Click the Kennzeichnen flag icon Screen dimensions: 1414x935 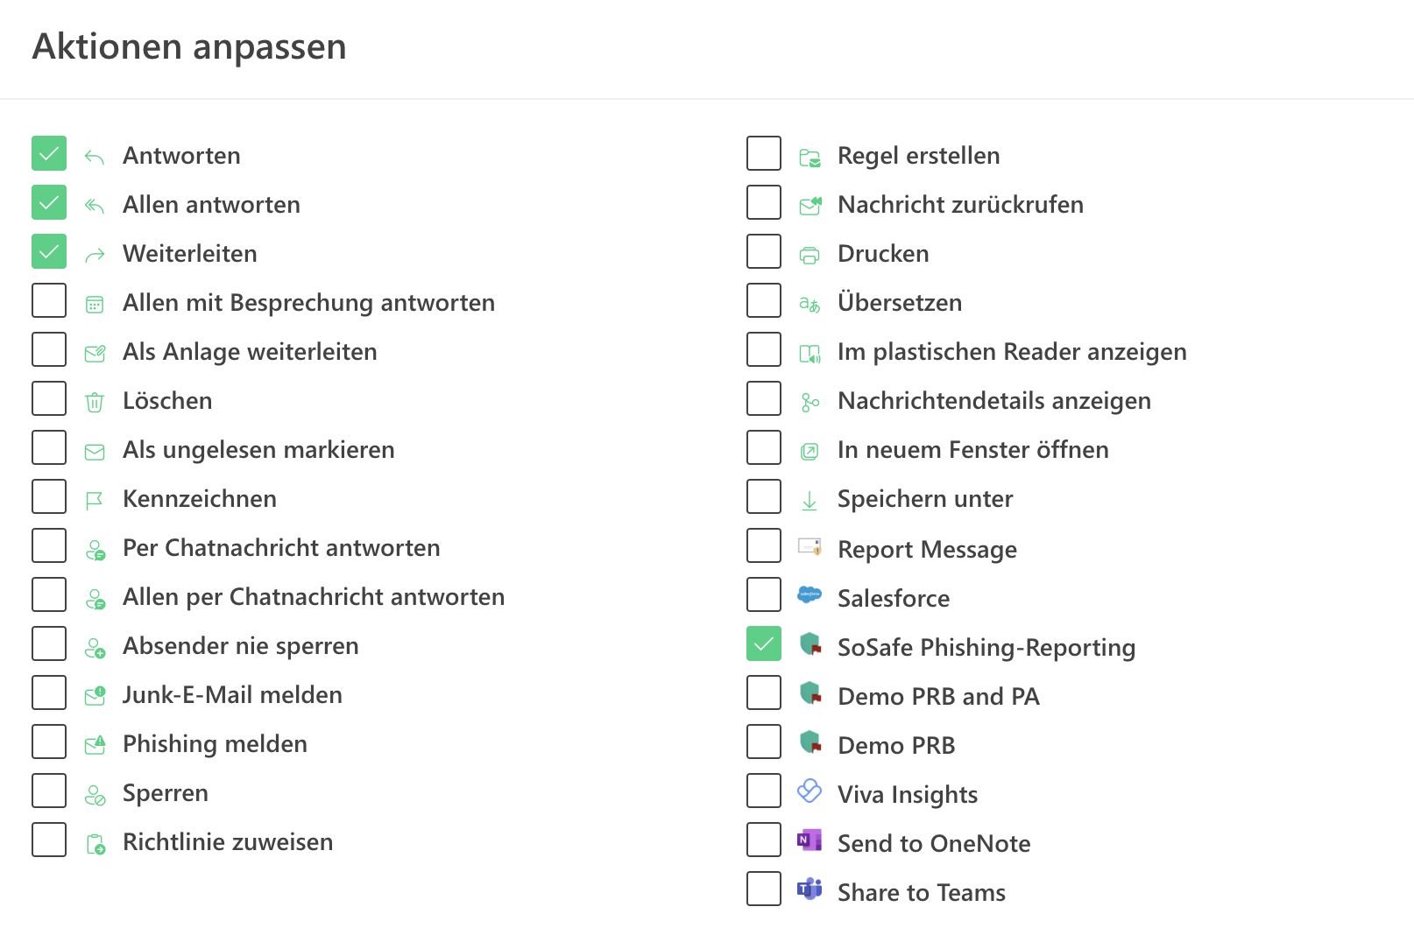coord(95,500)
